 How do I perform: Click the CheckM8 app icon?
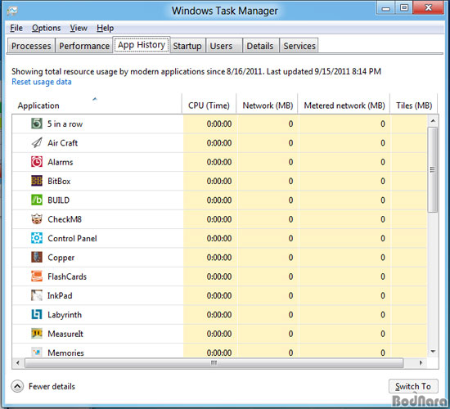click(x=37, y=219)
